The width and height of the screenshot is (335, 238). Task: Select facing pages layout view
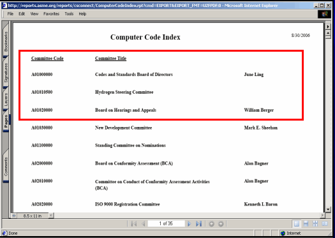(x=325, y=224)
